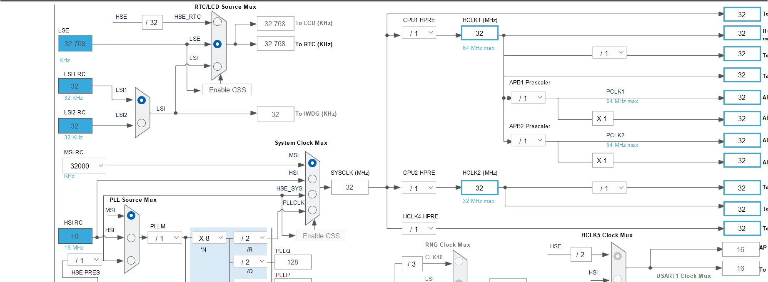The image size is (768, 282).
Task: Click the SYSCLK (MHz) value box
Action: (350, 187)
